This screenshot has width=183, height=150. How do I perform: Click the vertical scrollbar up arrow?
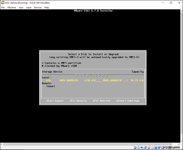[x=182, y=11]
